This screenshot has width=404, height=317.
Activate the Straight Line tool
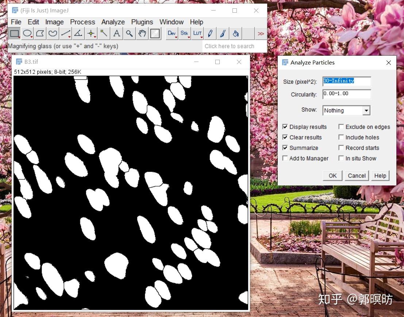(65, 33)
